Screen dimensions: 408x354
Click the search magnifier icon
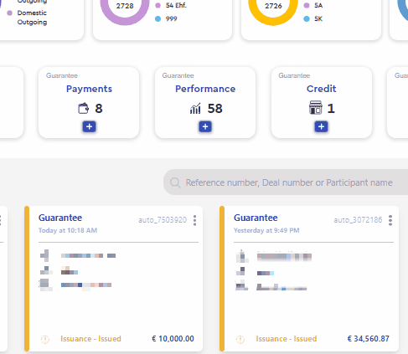point(175,182)
